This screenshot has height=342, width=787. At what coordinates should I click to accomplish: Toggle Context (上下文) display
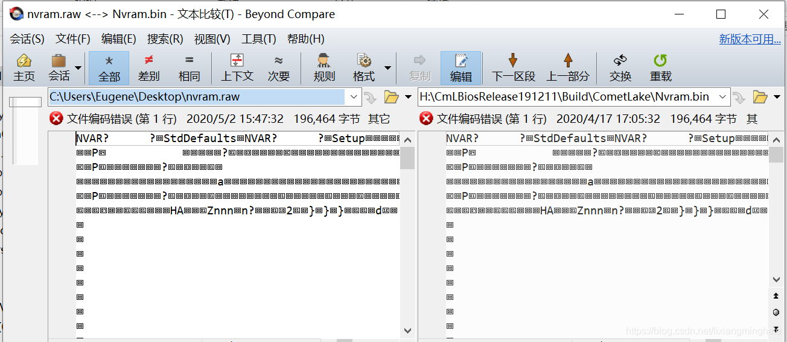pos(237,68)
